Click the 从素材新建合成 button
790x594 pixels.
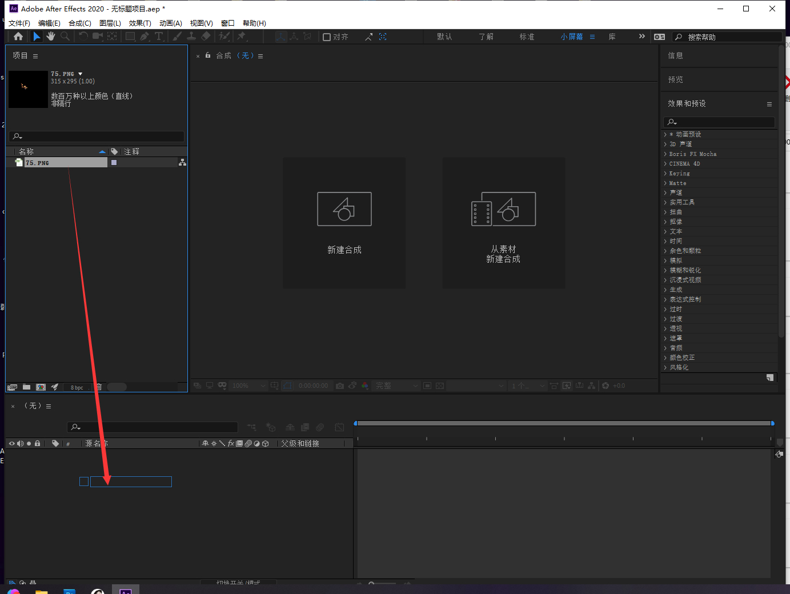503,223
